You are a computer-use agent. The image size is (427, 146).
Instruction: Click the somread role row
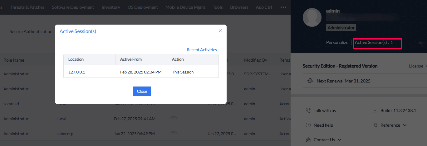click(11, 104)
